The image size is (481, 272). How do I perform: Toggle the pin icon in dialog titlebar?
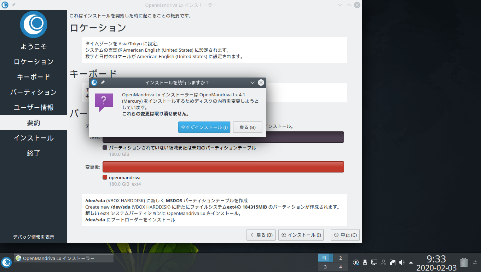point(103,83)
